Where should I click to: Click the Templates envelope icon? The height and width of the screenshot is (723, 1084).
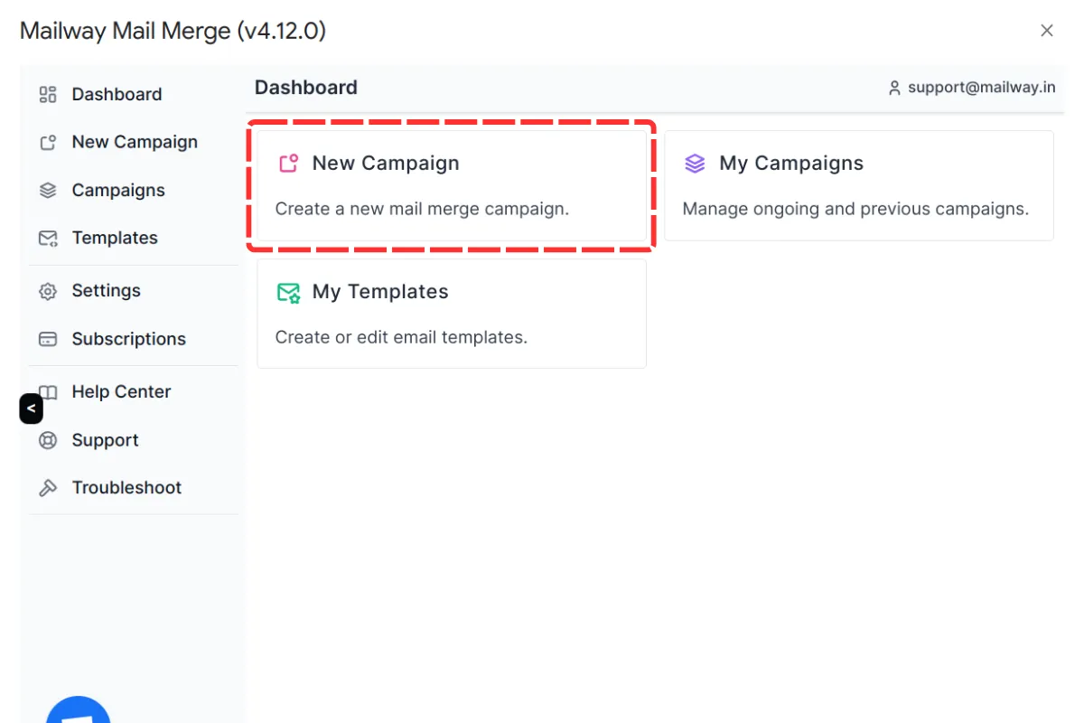[47, 238]
